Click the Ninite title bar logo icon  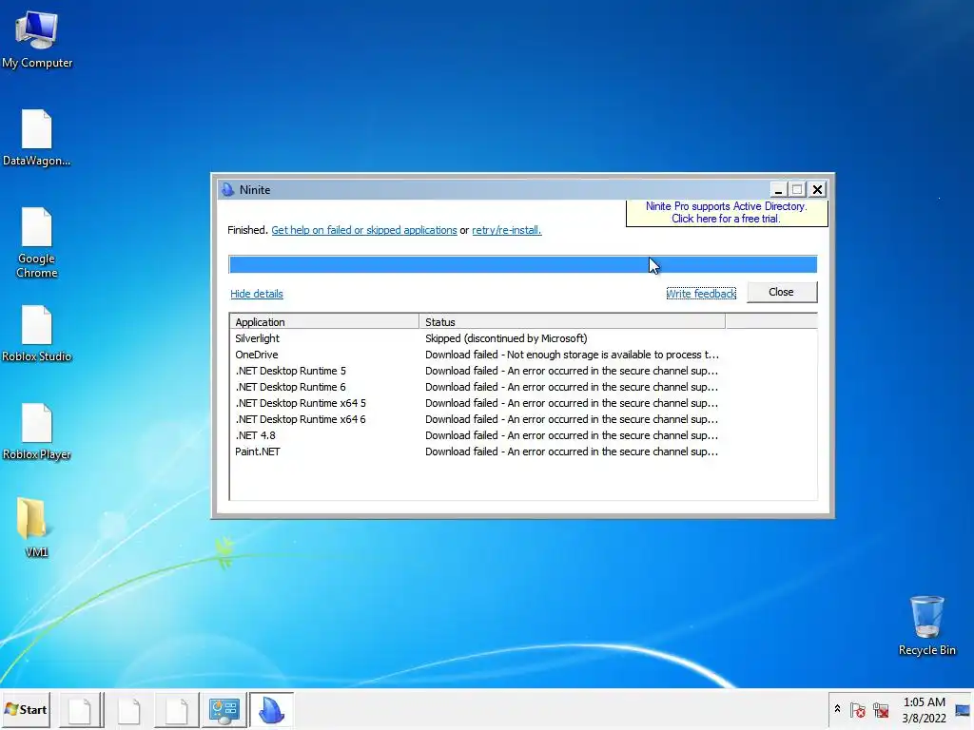pyautogui.click(x=228, y=189)
